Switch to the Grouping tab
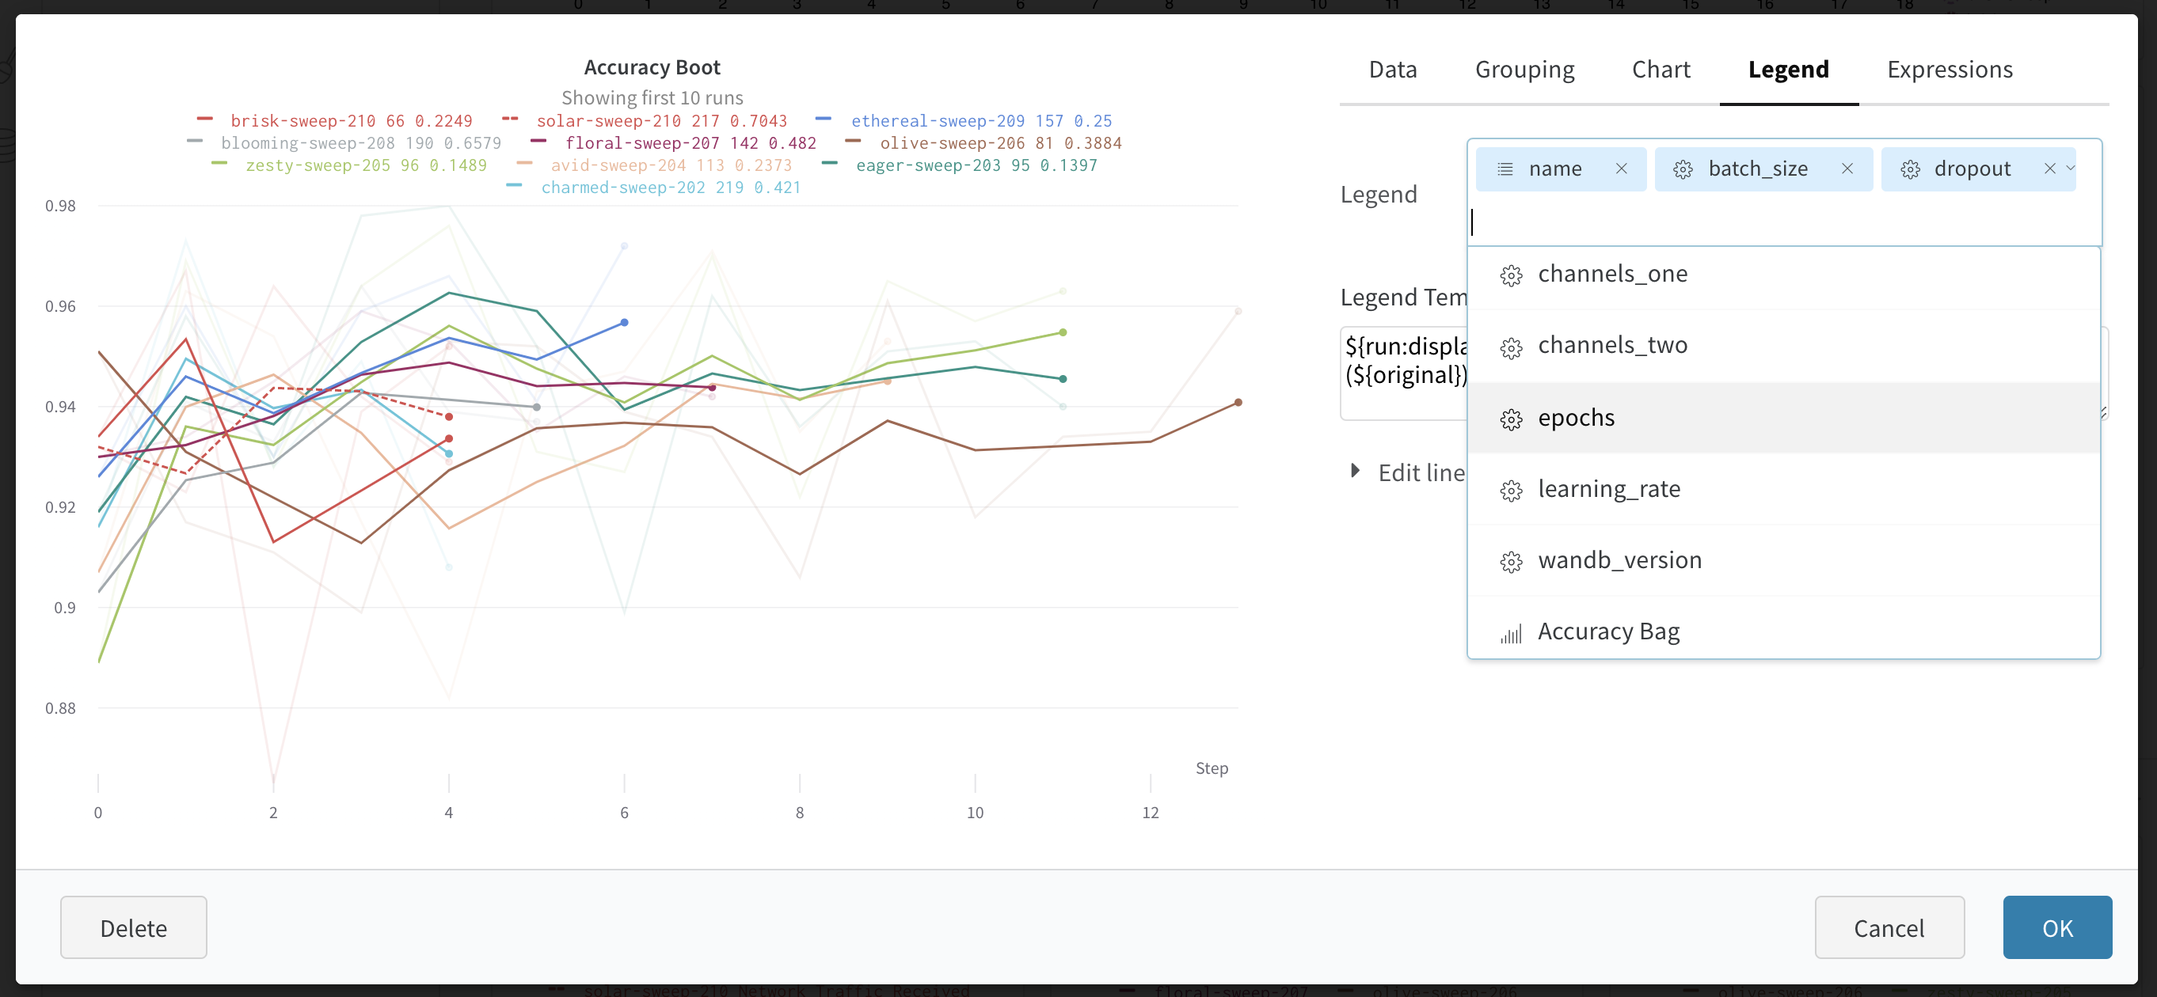 (x=1524, y=70)
